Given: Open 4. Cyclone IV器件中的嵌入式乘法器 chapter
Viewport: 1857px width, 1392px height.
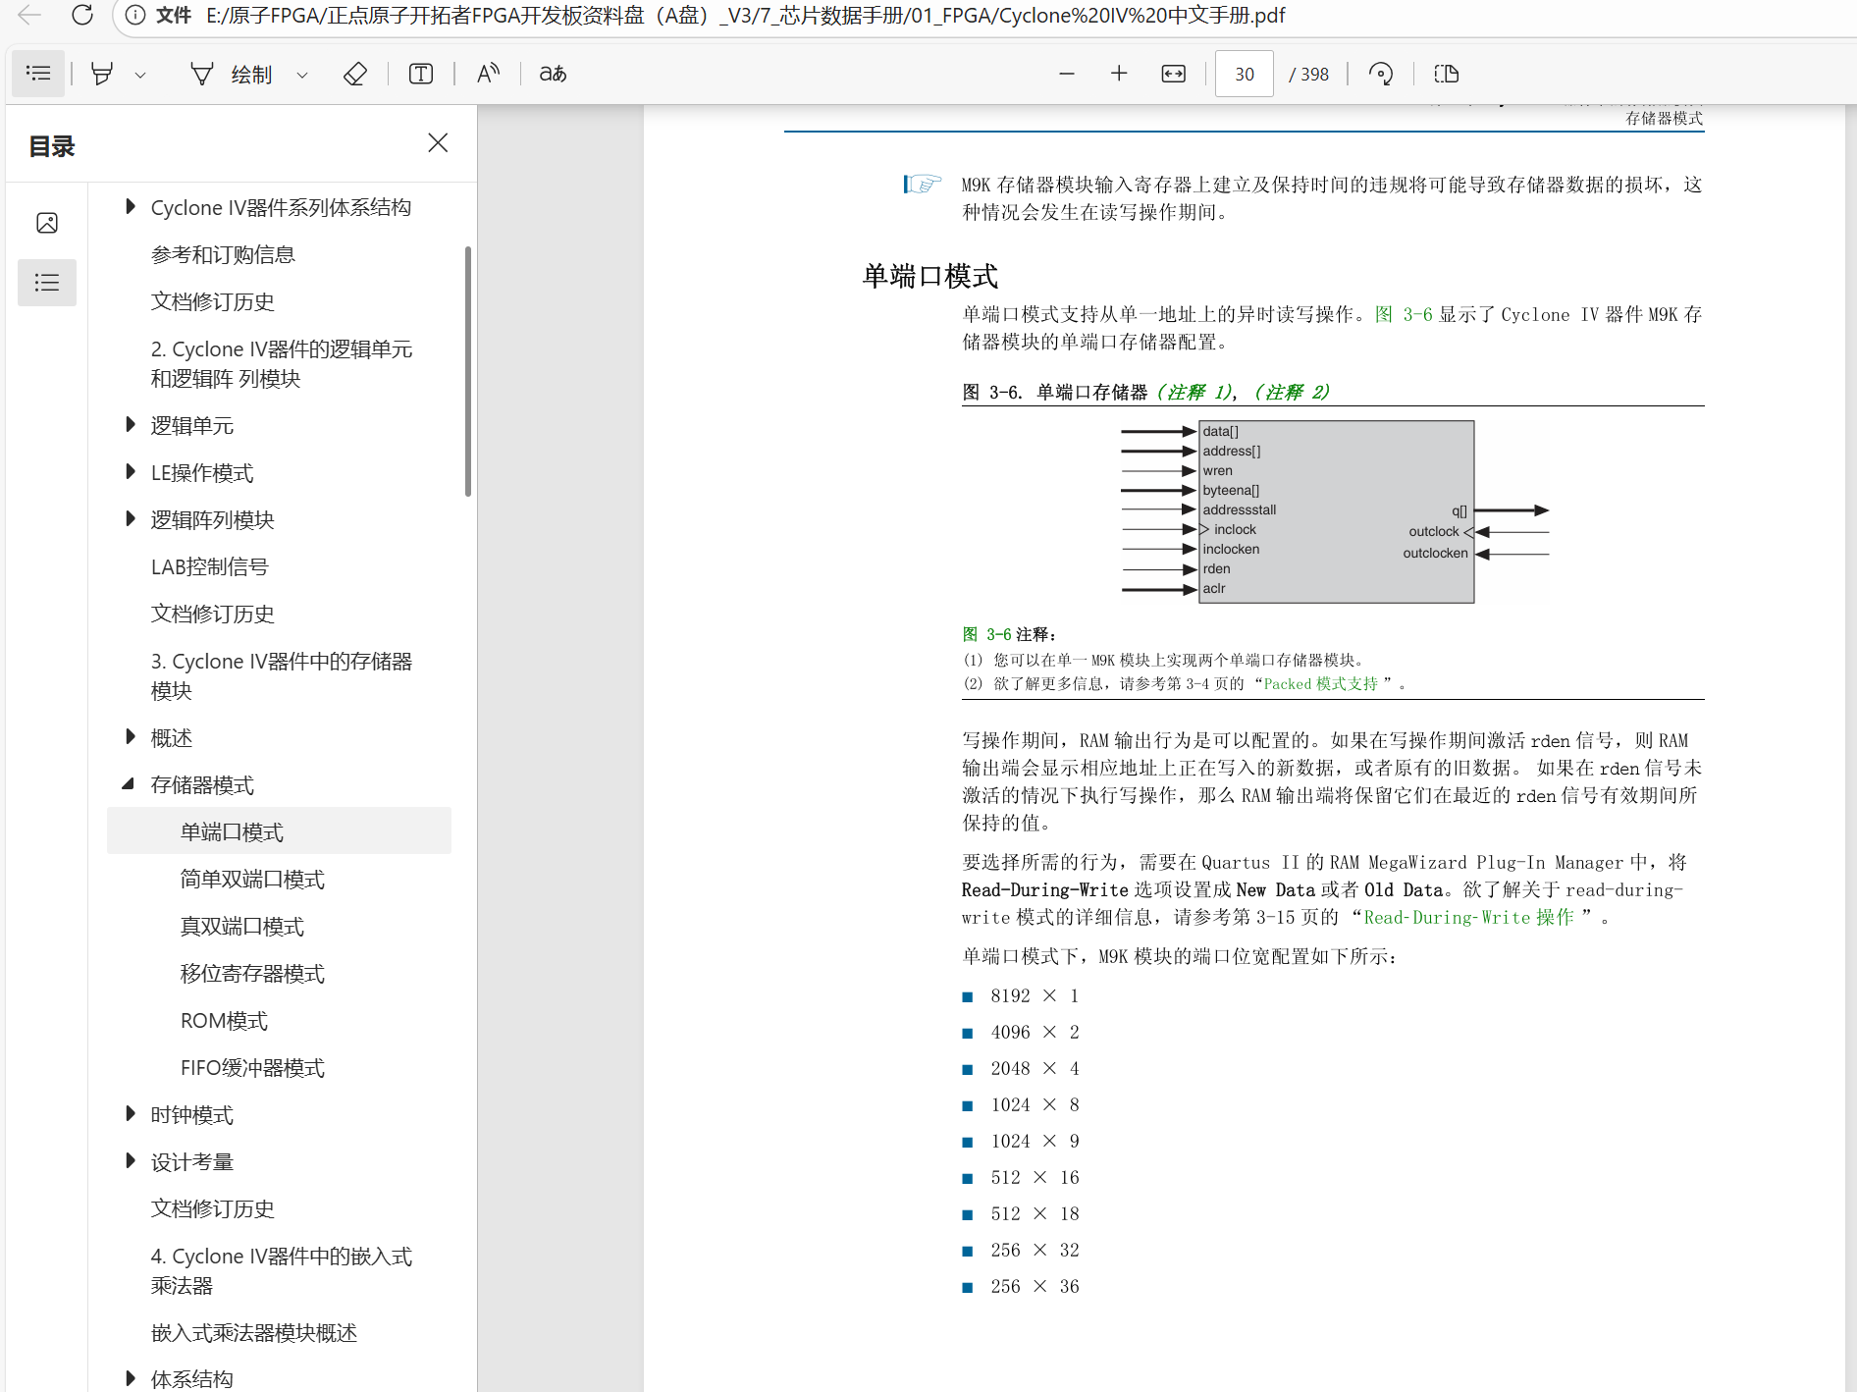Looking at the screenshot, I should click(282, 1271).
